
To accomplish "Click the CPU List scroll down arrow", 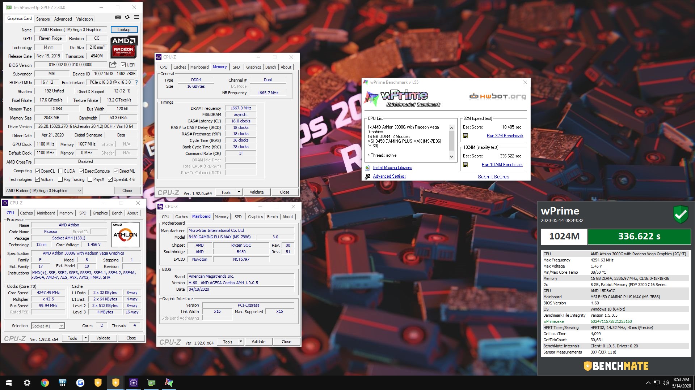I will pos(451,156).
